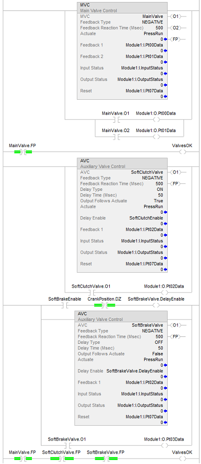Click the Delay Time value in the SoftBrakeValve block
Image resolution: width=201 pixels, height=464 pixels.
coord(161,348)
